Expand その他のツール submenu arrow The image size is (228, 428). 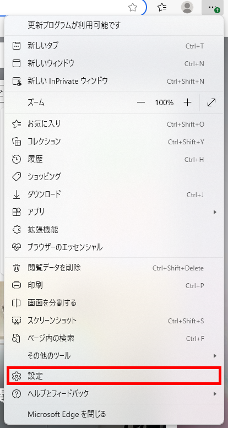pyautogui.click(x=215, y=356)
